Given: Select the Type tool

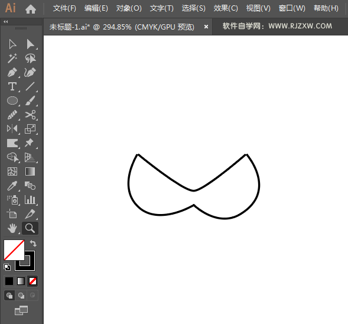Looking at the screenshot, I should (12, 86).
